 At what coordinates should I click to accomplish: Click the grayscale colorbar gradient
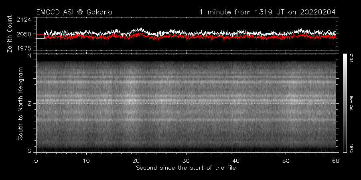[345, 103]
